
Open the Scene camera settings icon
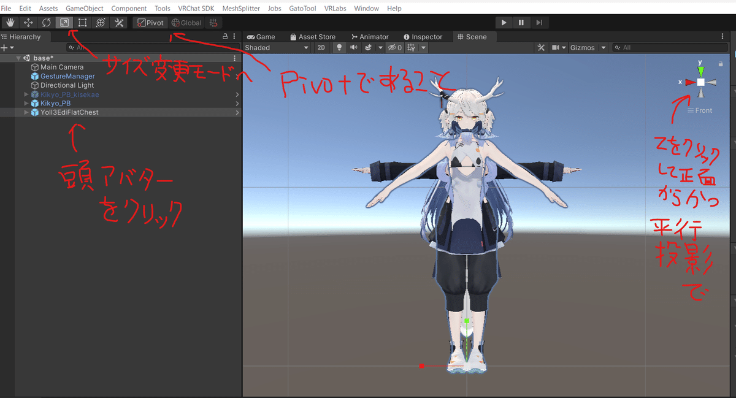click(558, 47)
